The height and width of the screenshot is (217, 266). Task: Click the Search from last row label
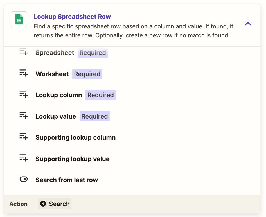tap(67, 180)
